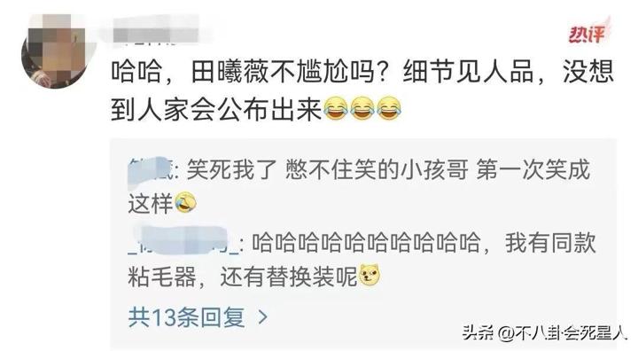The width and height of the screenshot is (638, 351).
Task: Click the 头条 logo text in watermark
Action: (478, 332)
